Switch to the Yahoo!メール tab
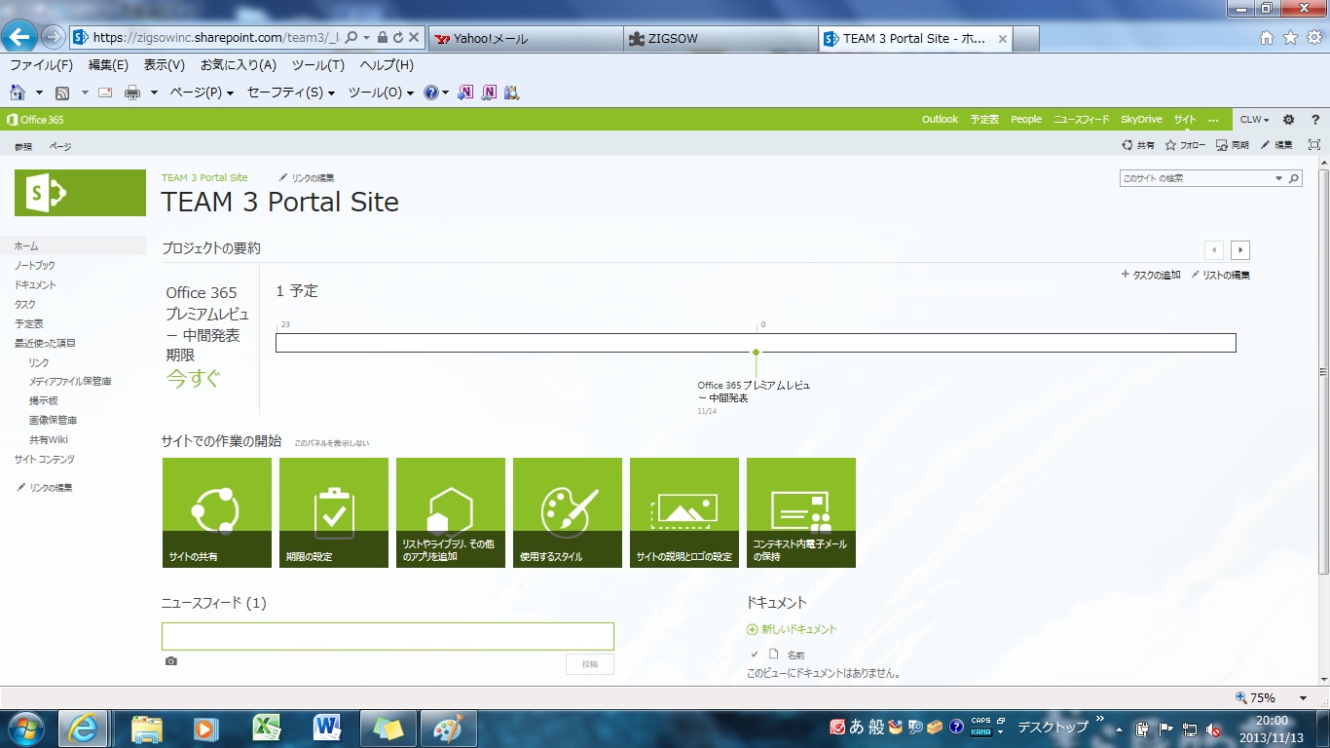 tap(525, 39)
